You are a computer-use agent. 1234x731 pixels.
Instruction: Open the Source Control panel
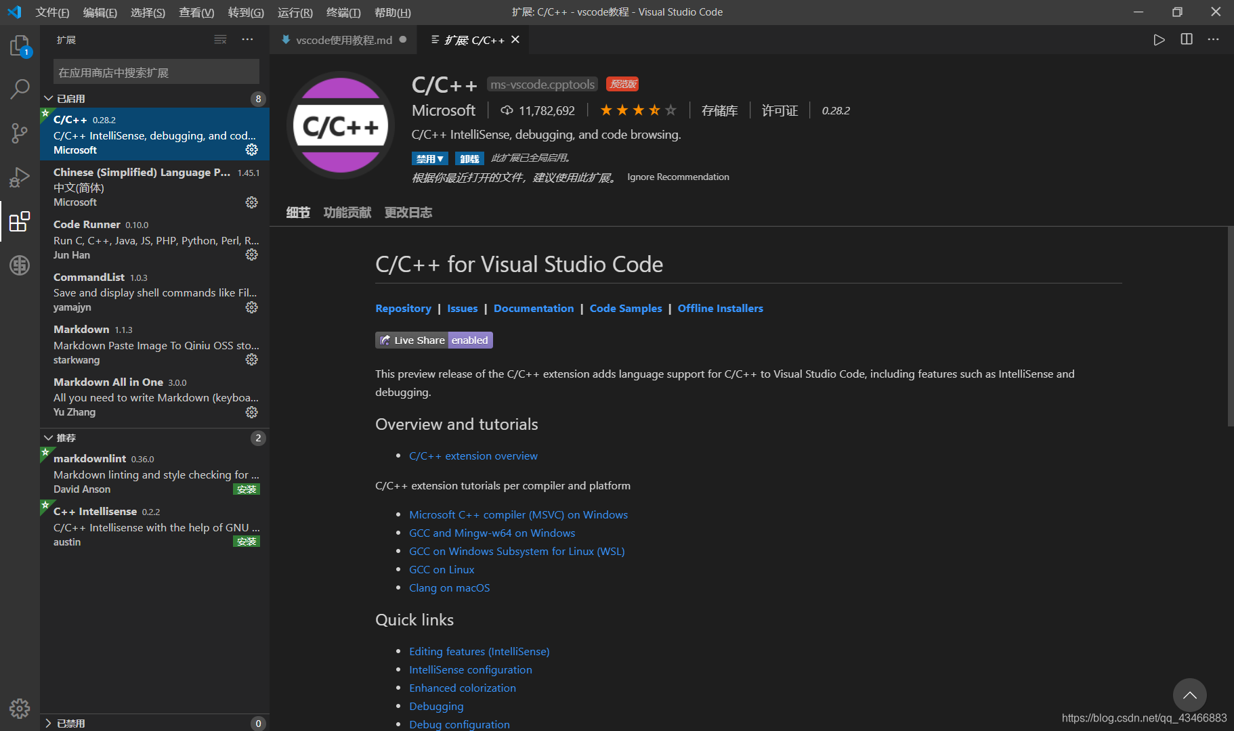[x=20, y=133]
